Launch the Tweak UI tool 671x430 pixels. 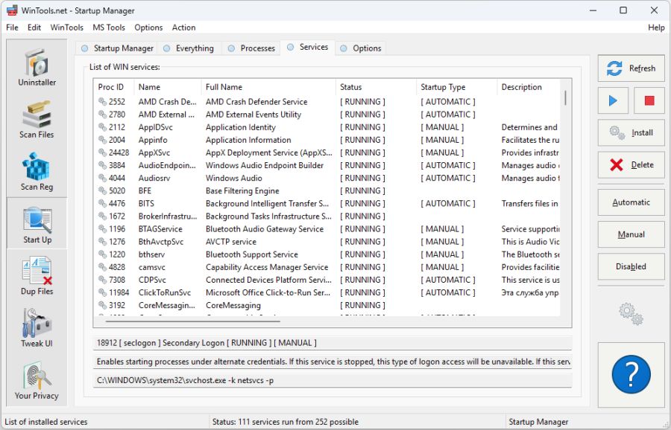click(x=36, y=326)
